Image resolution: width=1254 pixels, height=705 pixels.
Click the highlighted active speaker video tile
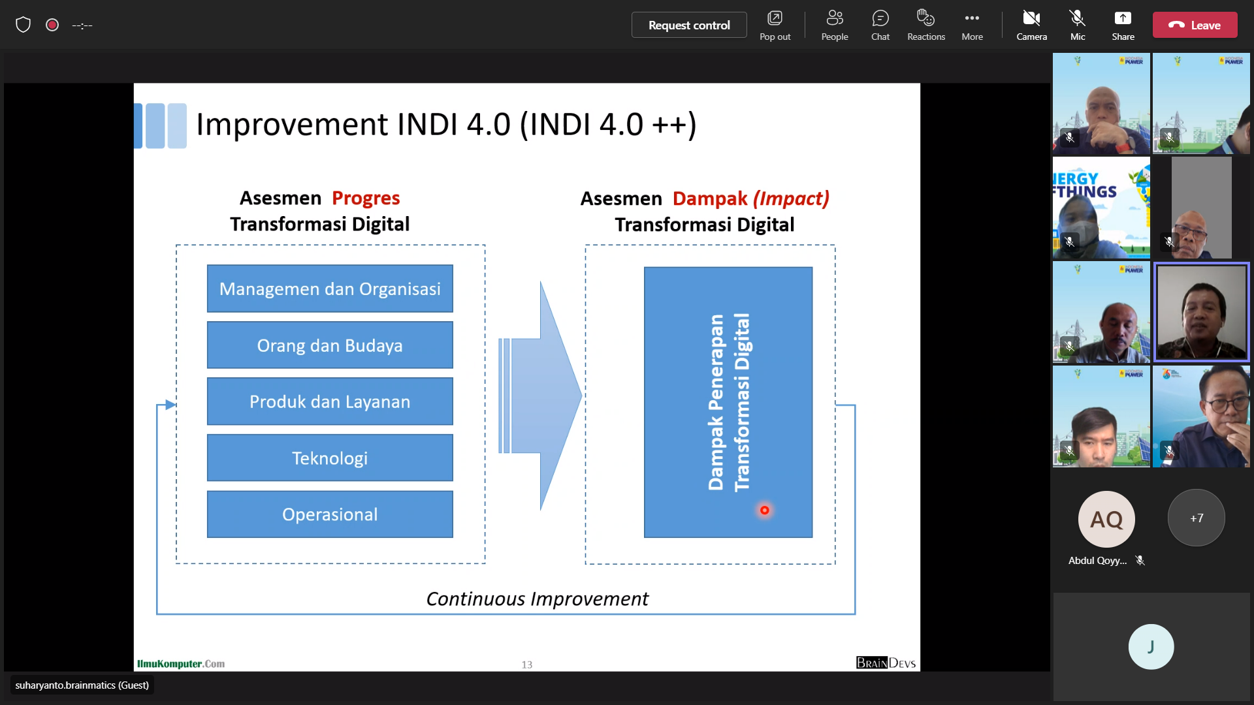coord(1201,312)
